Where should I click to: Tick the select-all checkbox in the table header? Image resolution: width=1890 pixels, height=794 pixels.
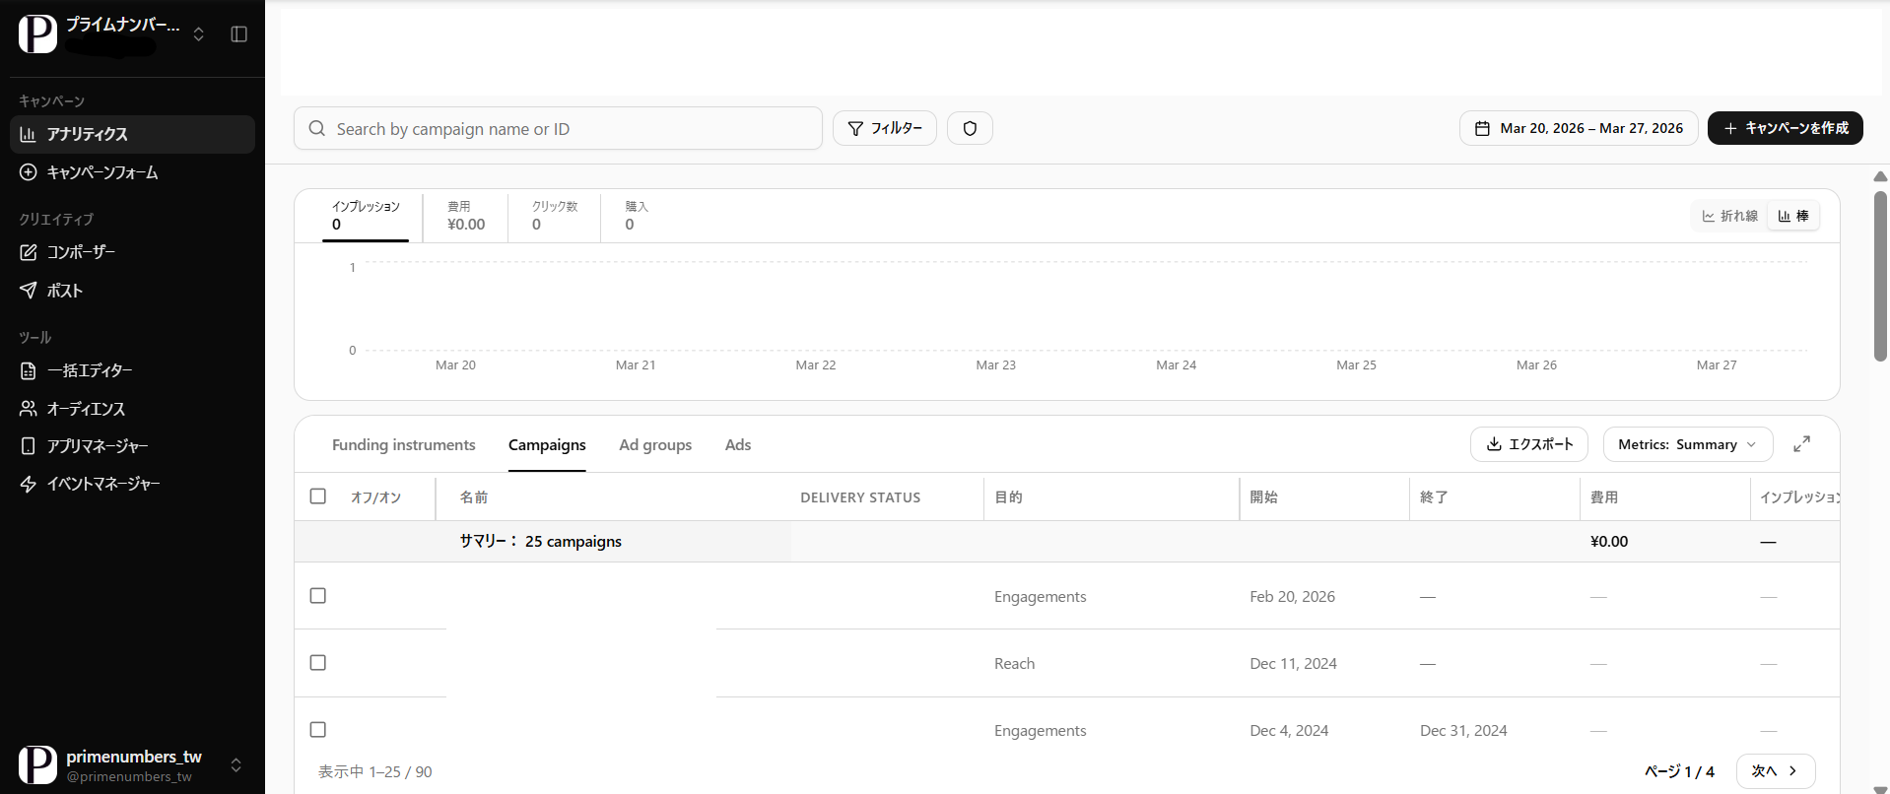(x=317, y=496)
